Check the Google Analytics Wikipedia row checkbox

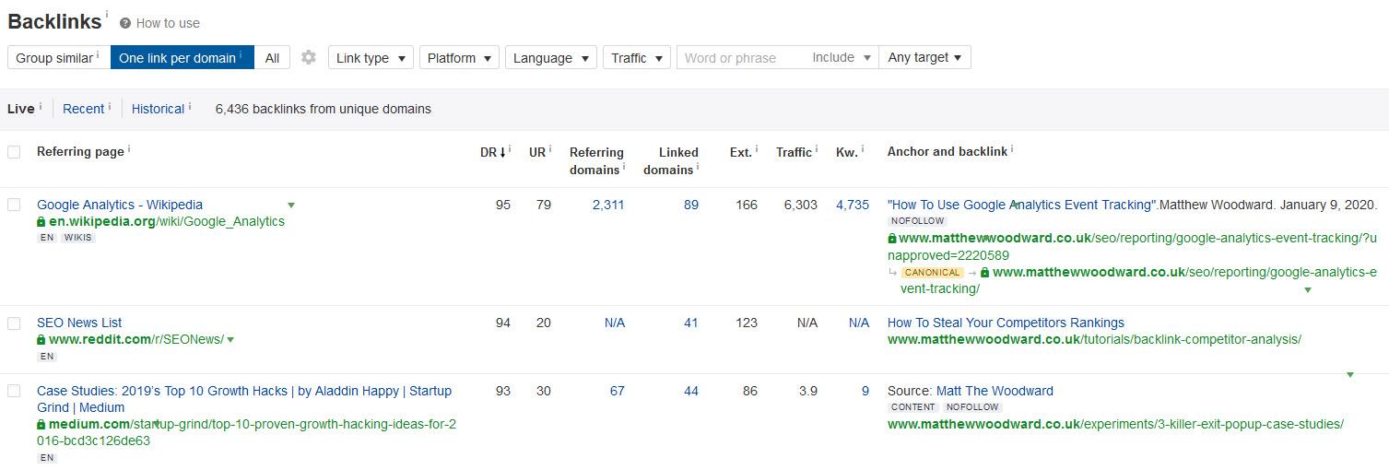pyautogui.click(x=14, y=205)
